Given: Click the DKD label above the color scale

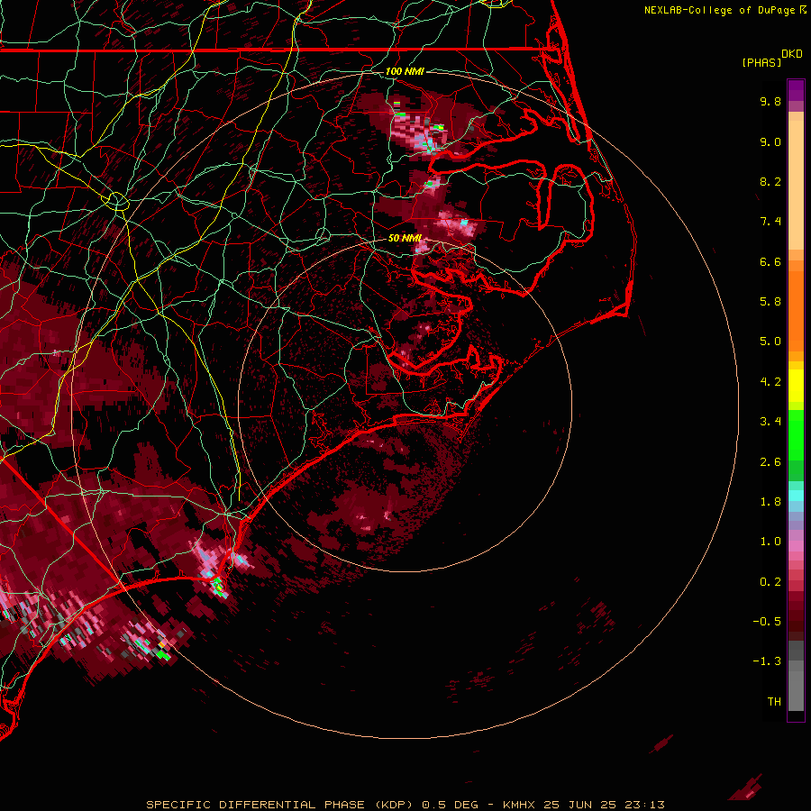Looking at the screenshot, I should click(x=792, y=54).
